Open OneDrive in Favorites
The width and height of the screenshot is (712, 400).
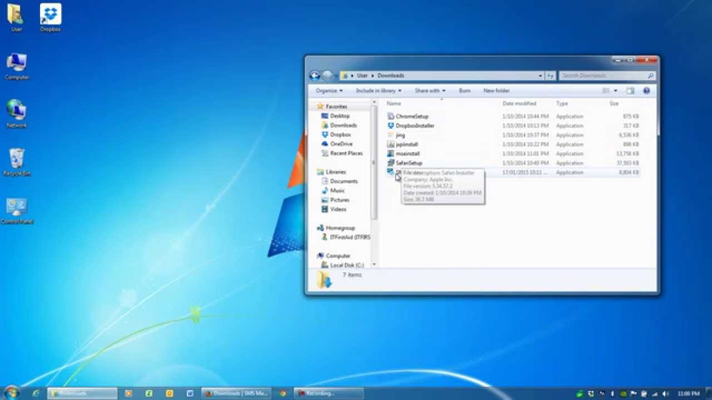341,144
